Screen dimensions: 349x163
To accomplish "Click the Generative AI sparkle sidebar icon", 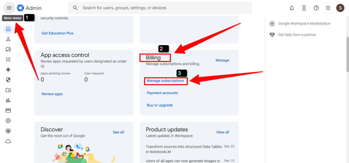I will pos(8,70).
